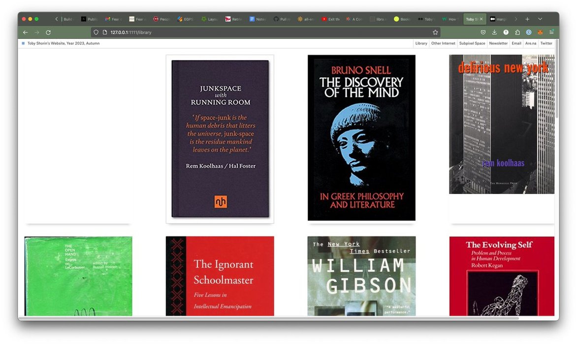Screen dimensions: 577x344
Task: Open the Other Internet nav link
Action: pyautogui.click(x=443, y=43)
